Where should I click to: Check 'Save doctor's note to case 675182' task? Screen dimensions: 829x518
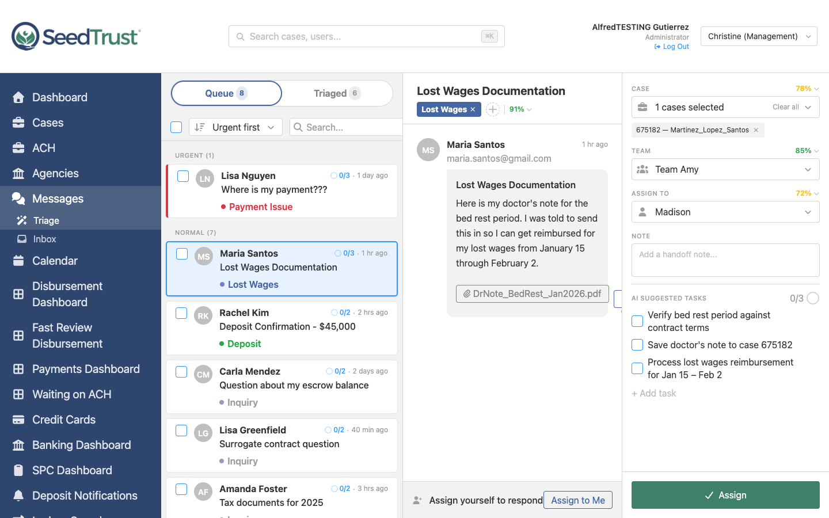point(637,345)
